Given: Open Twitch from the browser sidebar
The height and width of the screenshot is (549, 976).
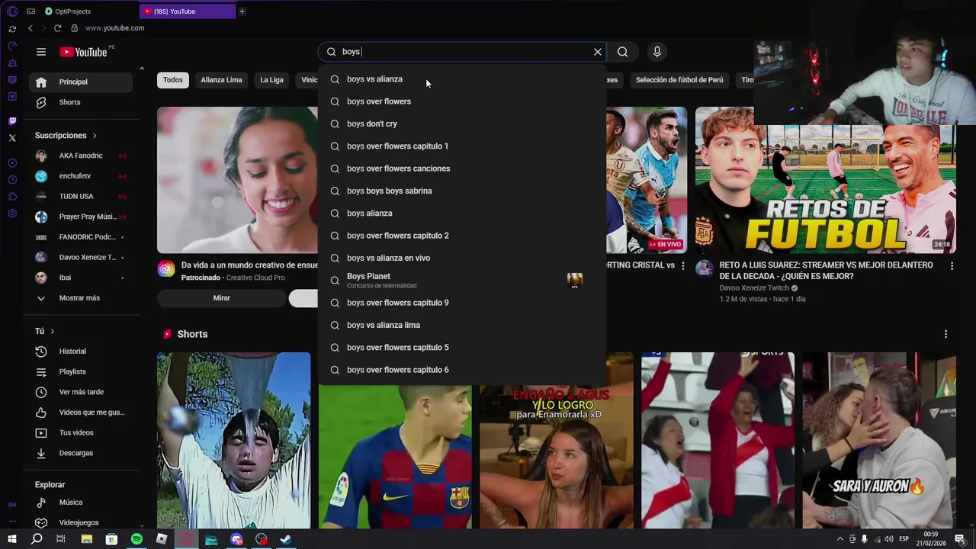Looking at the screenshot, I should 12,121.
